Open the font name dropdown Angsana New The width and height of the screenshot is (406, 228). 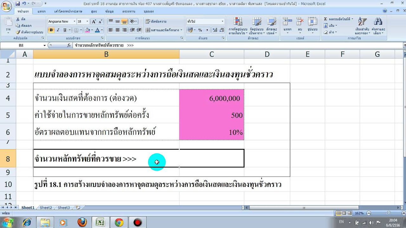pos(75,22)
